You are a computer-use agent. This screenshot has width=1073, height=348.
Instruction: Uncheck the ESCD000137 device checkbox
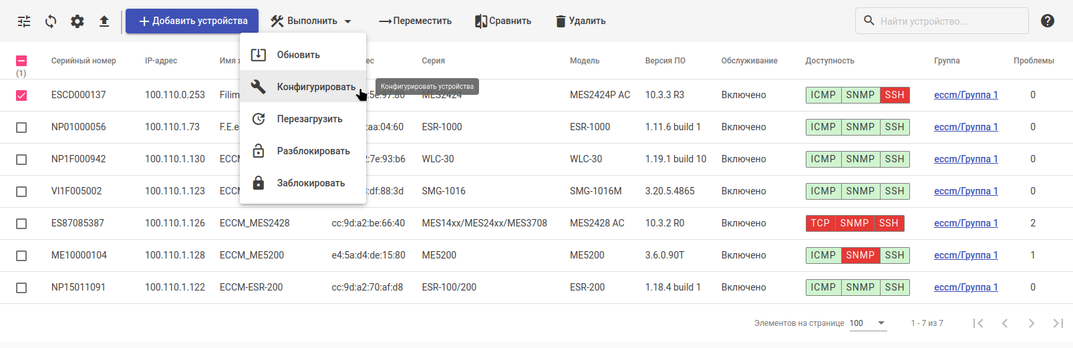[x=21, y=96]
